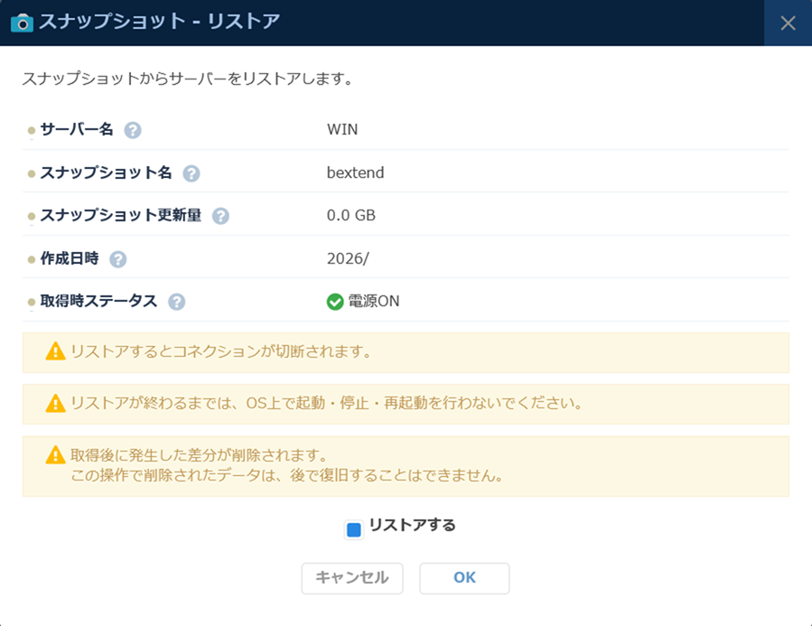This screenshot has height=626, width=812.
Task: Click the スナップショット名 label
Action: point(107,173)
